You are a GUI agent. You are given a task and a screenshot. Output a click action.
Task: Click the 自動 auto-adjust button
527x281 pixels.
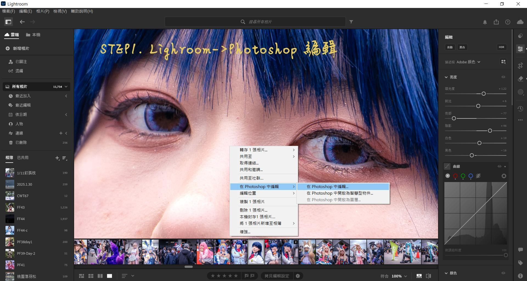coord(450,47)
